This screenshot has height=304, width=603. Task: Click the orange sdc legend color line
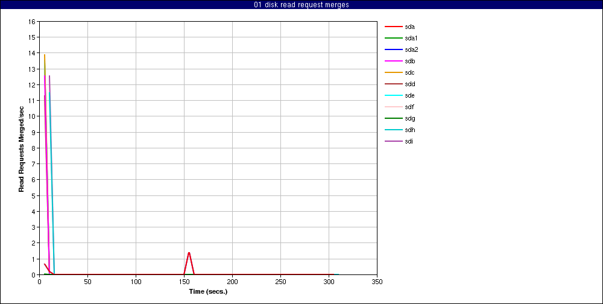point(393,73)
